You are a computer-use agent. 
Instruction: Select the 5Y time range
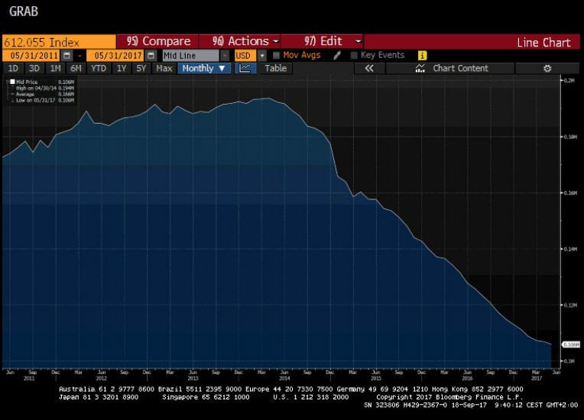pos(141,69)
